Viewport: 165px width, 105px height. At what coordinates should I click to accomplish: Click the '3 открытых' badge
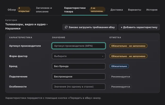pyautogui.click(x=24, y=10)
